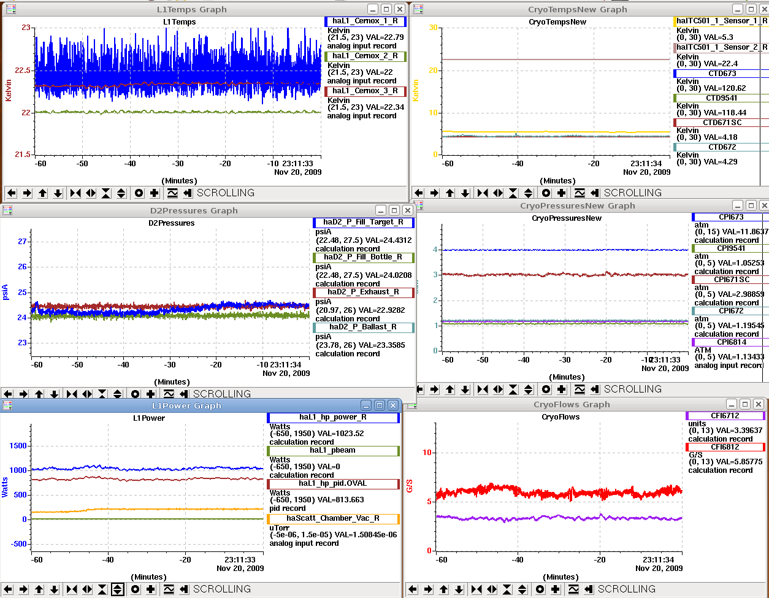This screenshot has height=598, width=769.
Task: Click the up-down diamond icon in L1Power toolbar
Action: pos(118,589)
